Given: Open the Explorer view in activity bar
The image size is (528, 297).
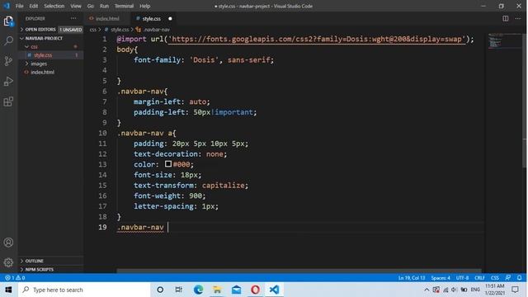Looking at the screenshot, I should [x=8, y=21].
